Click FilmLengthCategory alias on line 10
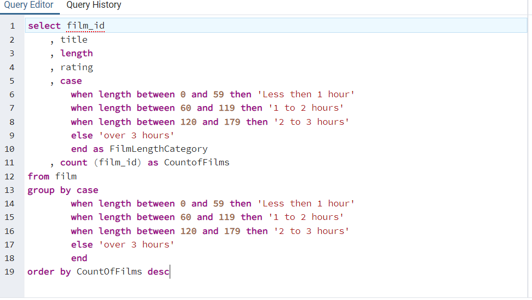The height and width of the screenshot is (300, 532). (158, 149)
